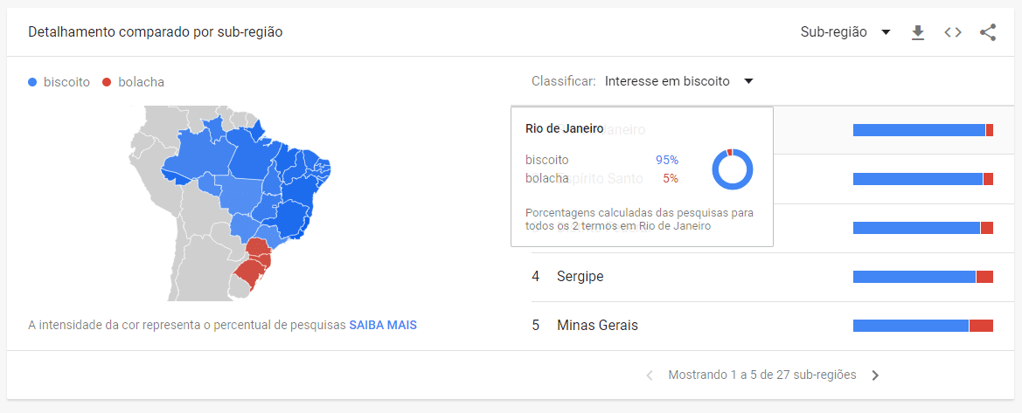Open the SAIBA MAIS link
This screenshot has width=1022, height=413.
tap(383, 325)
